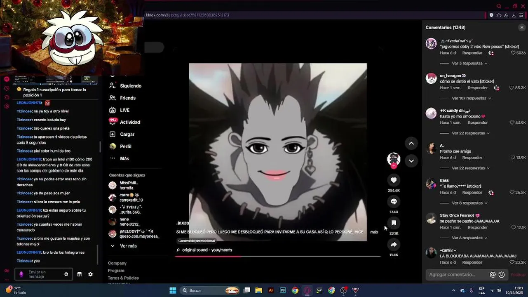This screenshot has height=297, width=528.
Task: Expand Ver 22 respuestas under K candy
Action: 471,133
